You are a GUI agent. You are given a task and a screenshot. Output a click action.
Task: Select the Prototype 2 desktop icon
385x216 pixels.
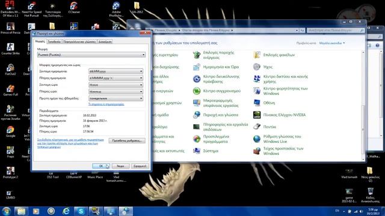(10, 173)
